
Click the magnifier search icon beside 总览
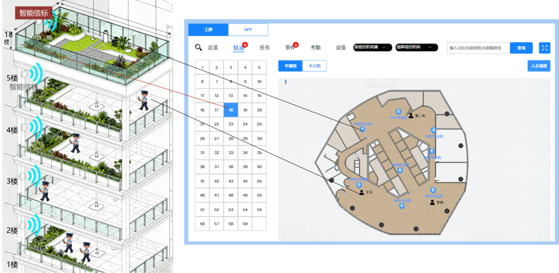point(198,47)
